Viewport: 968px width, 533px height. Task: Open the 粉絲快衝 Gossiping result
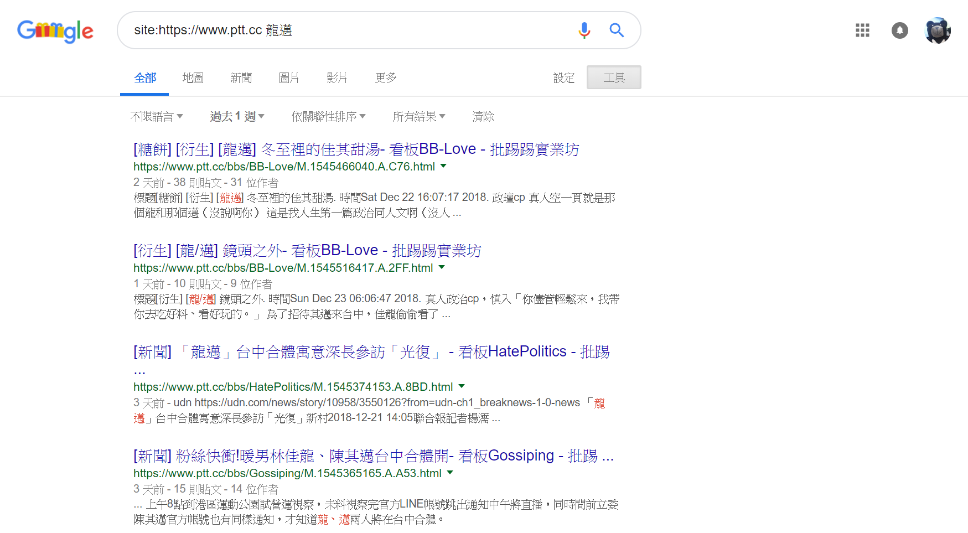point(374,456)
